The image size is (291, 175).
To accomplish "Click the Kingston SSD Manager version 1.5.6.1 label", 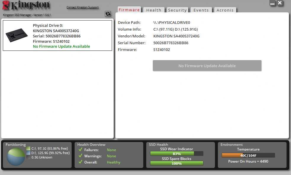I will [27, 15].
